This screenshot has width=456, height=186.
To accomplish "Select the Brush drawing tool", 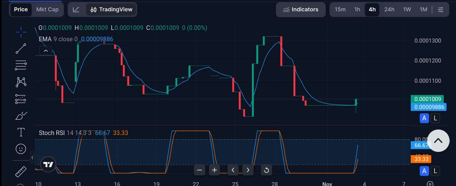I will [21, 115].
